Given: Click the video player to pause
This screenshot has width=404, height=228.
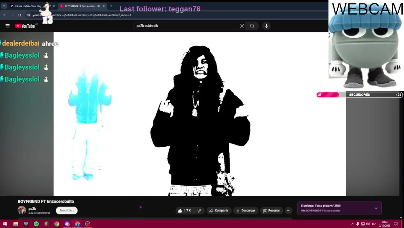Looking at the screenshot, I should pos(199,114).
